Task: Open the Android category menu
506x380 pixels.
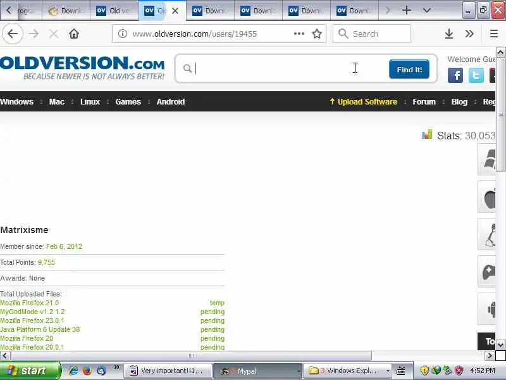Action: 171,102
